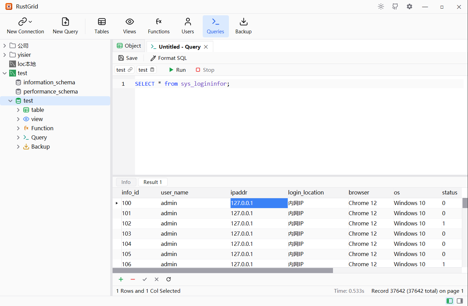The image size is (468, 306).
Task: Open the GitHub icon link
Action: point(395,6)
